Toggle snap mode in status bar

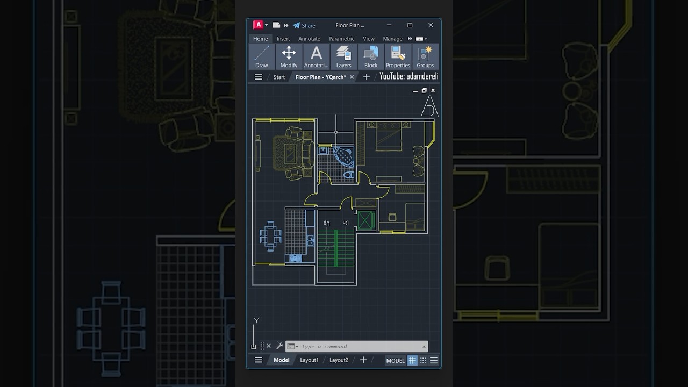pyautogui.click(x=423, y=361)
